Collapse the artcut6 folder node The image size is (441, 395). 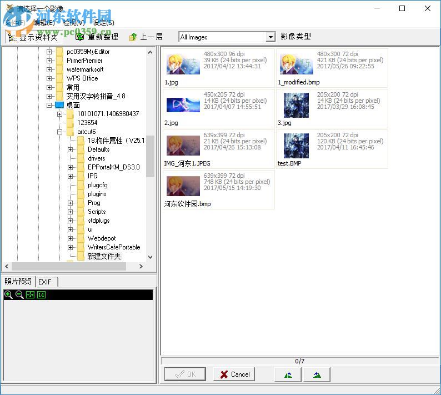tap(59, 132)
